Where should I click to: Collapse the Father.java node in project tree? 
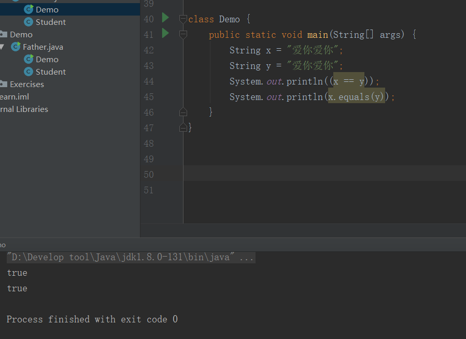[x=2, y=47]
